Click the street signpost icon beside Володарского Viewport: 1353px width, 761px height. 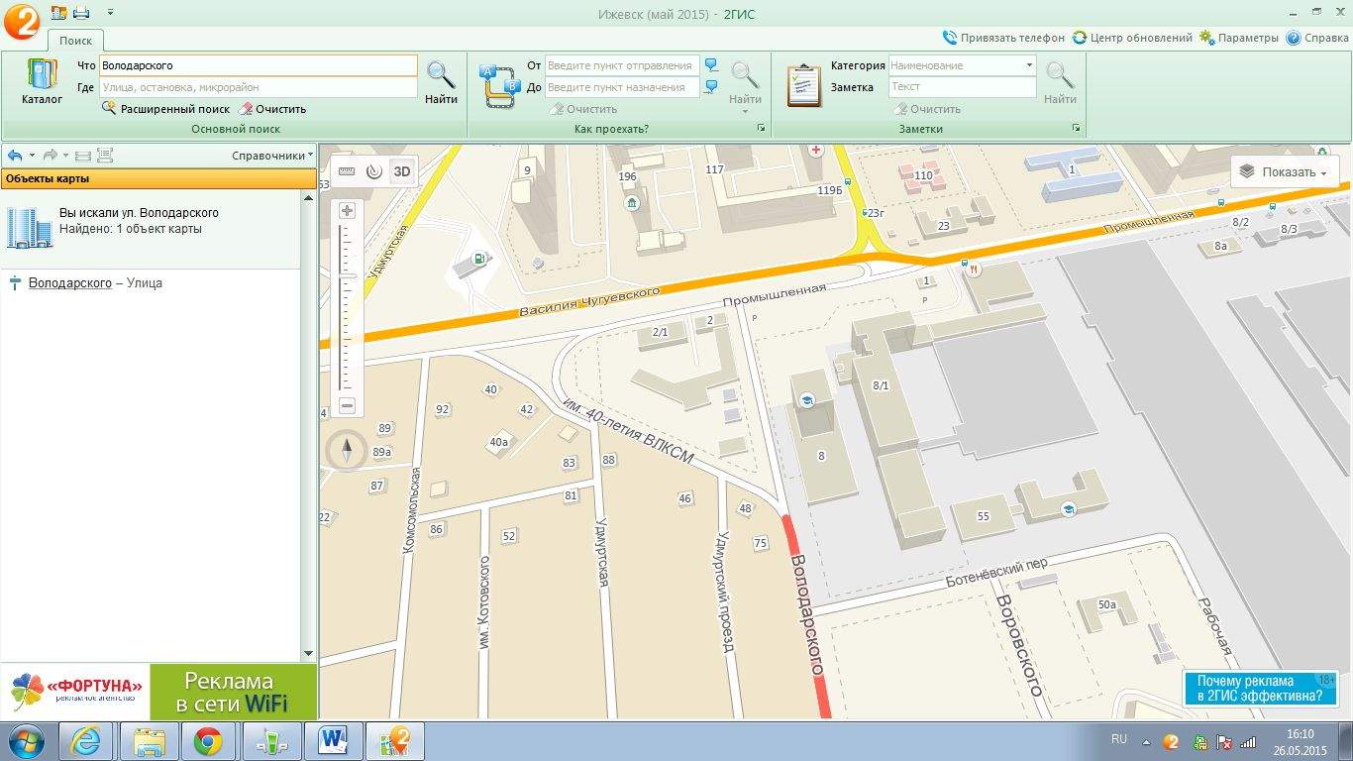[x=15, y=283]
